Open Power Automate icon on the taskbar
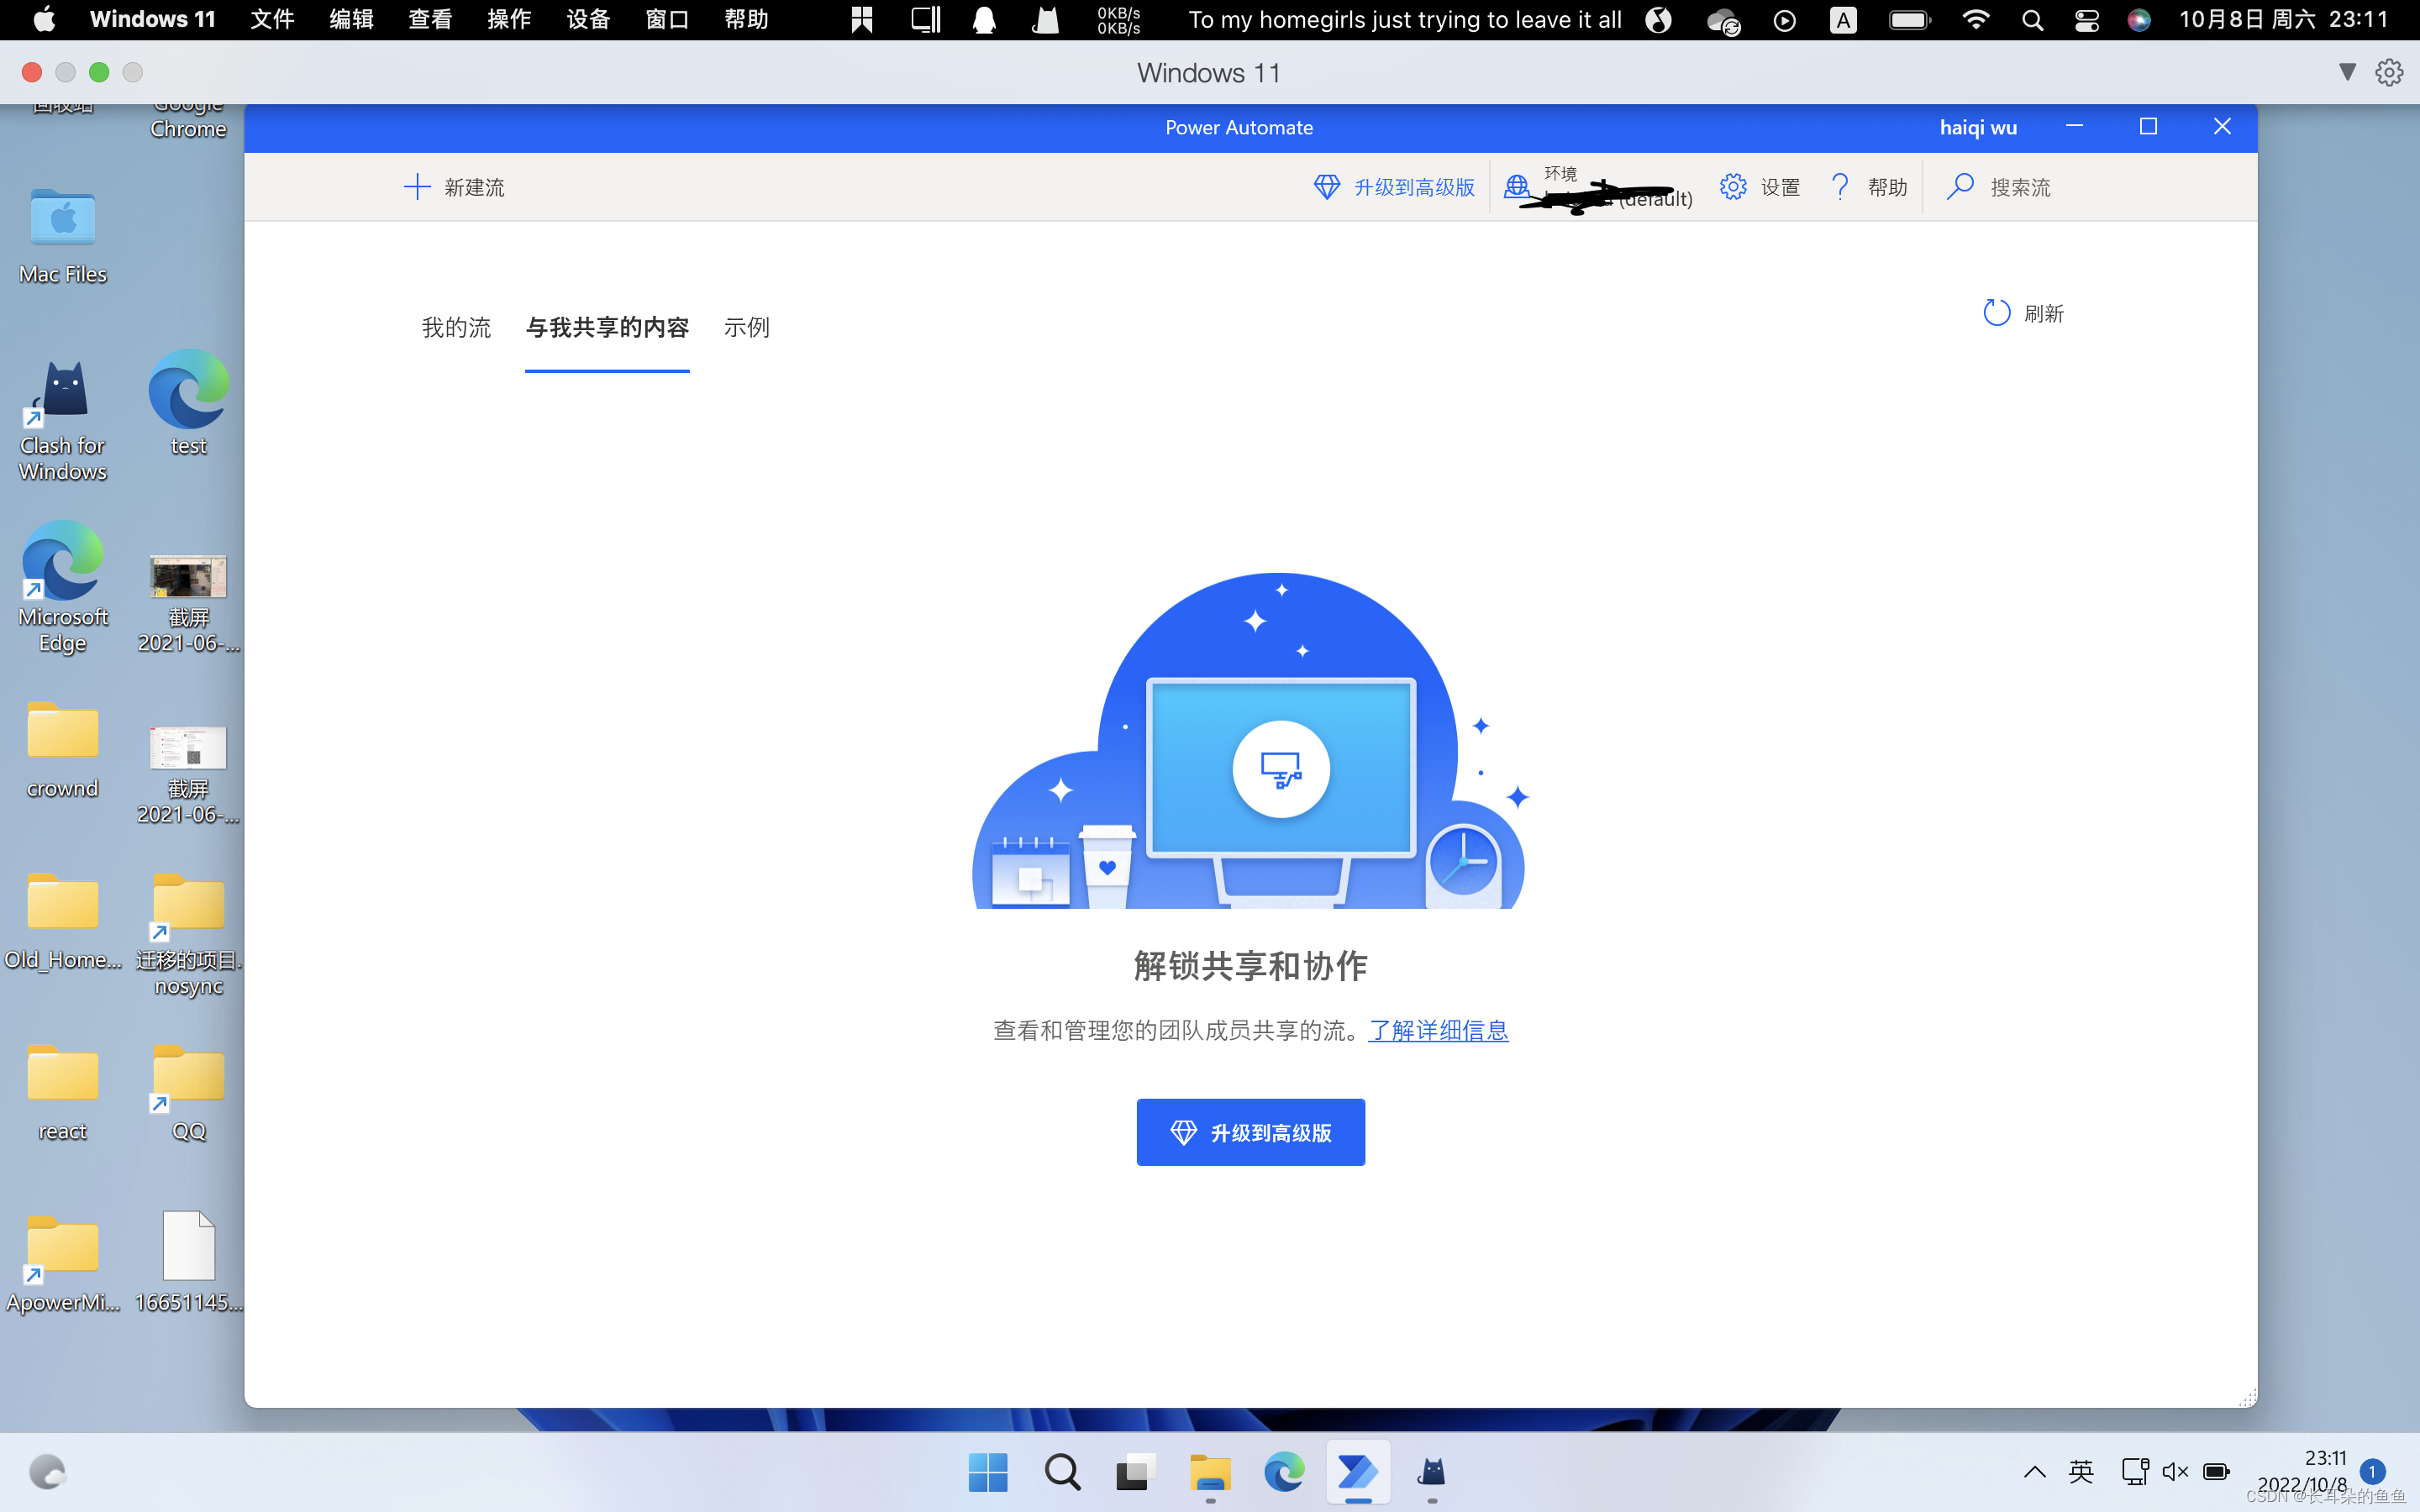2420x1512 pixels. [1358, 1472]
